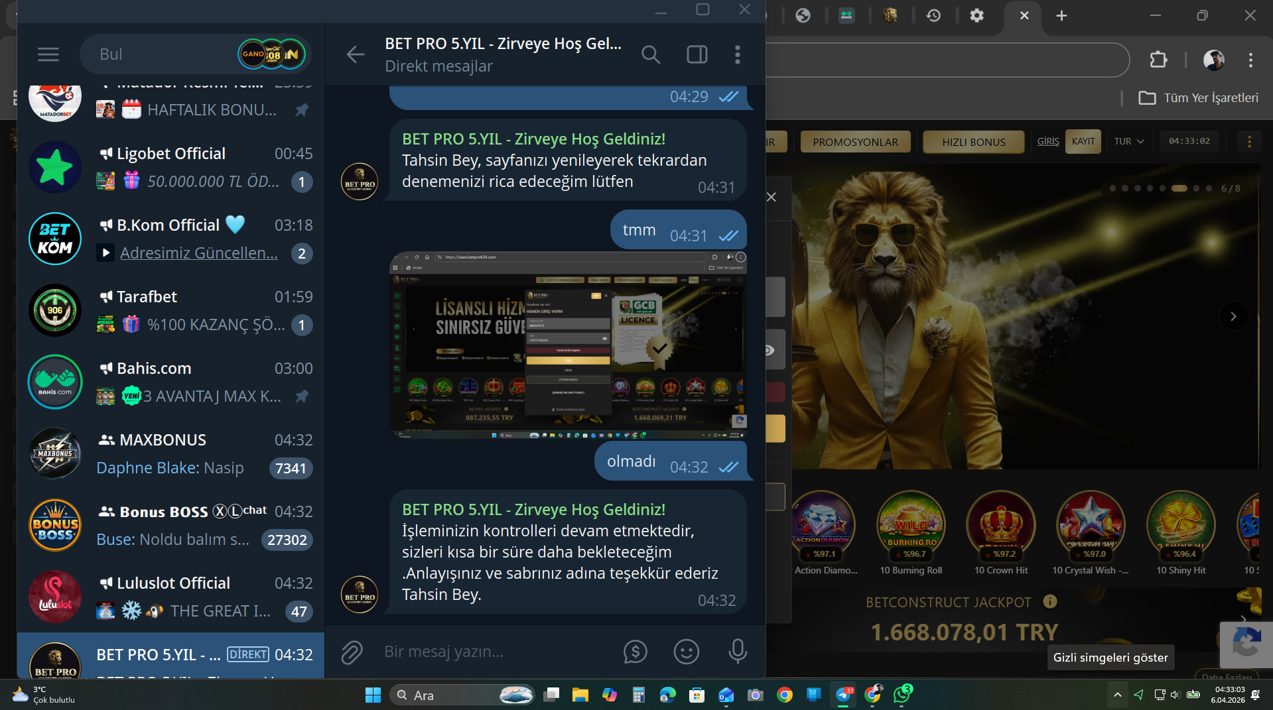Open the chat three-dots options menu

pos(737,54)
